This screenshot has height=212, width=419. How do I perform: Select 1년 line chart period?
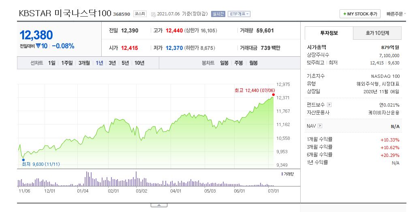(x=99, y=63)
